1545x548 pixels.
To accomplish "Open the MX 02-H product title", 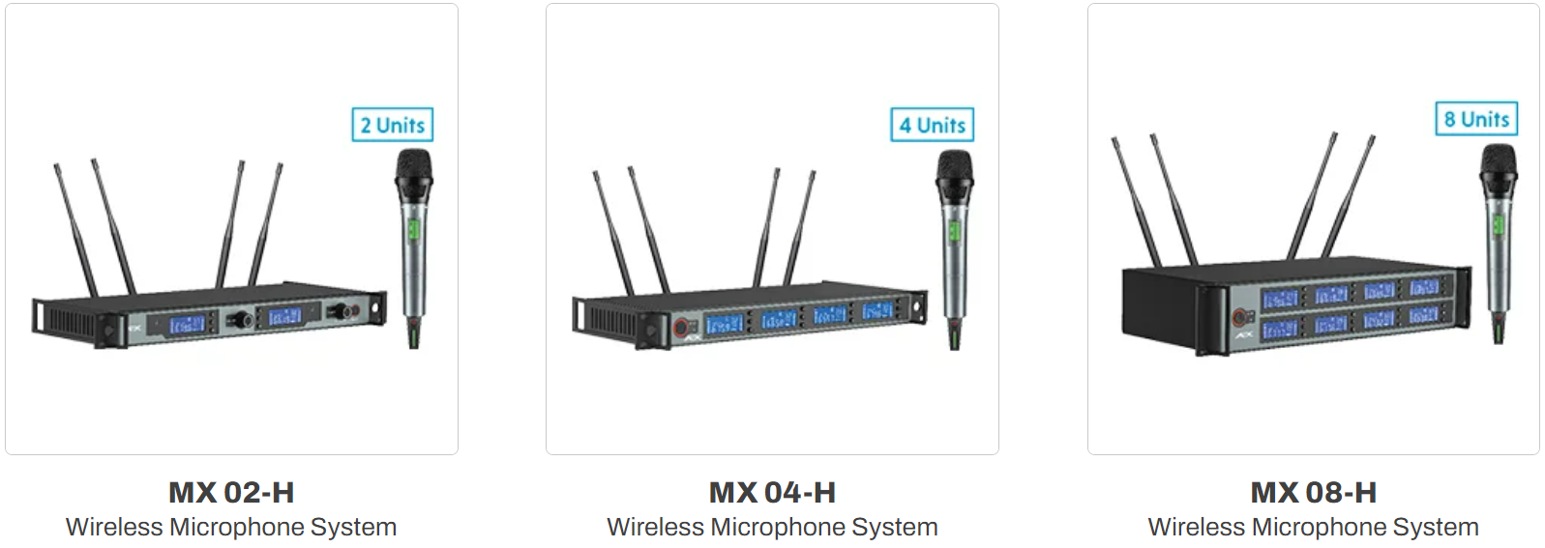I will click(x=231, y=492).
